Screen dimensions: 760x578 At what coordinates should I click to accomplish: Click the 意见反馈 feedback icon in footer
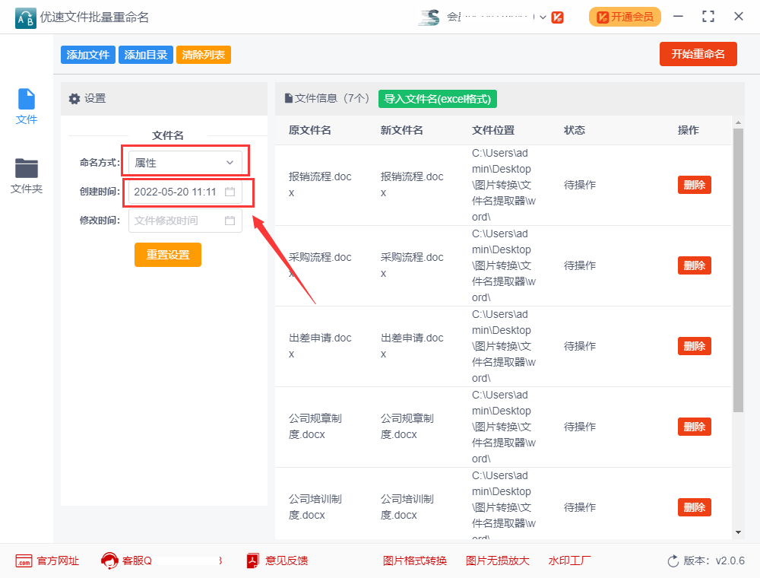251,561
